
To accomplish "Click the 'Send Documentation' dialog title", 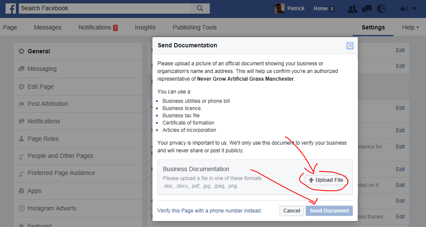I will [187, 45].
